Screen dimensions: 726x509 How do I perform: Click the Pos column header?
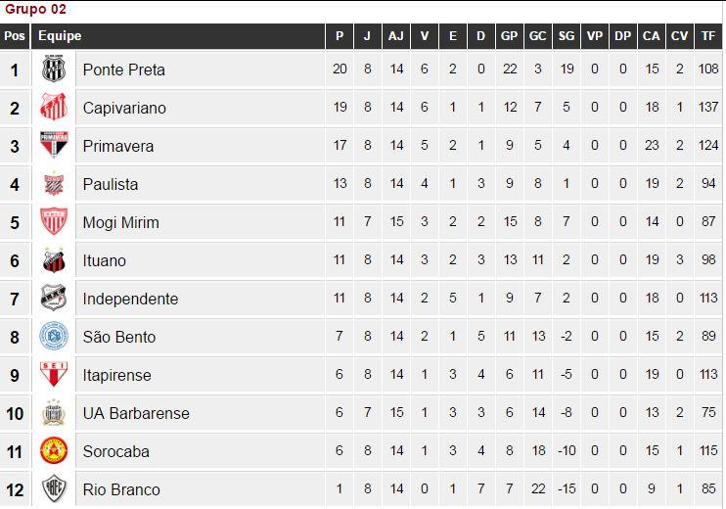pyautogui.click(x=15, y=36)
